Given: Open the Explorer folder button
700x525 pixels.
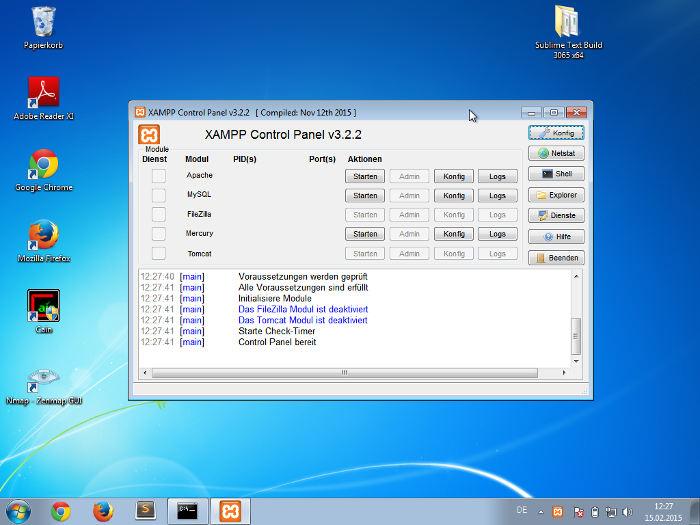Looking at the screenshot, I should pos(556,195).
